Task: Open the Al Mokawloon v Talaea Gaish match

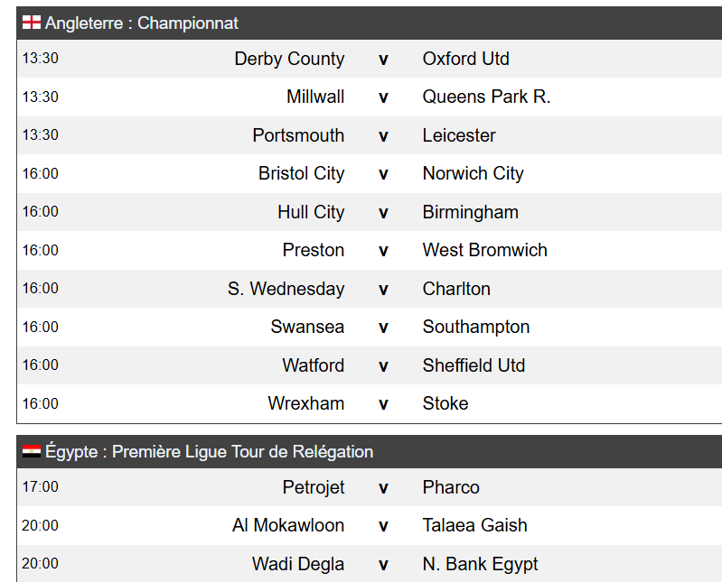Action: tap(383, 525)
